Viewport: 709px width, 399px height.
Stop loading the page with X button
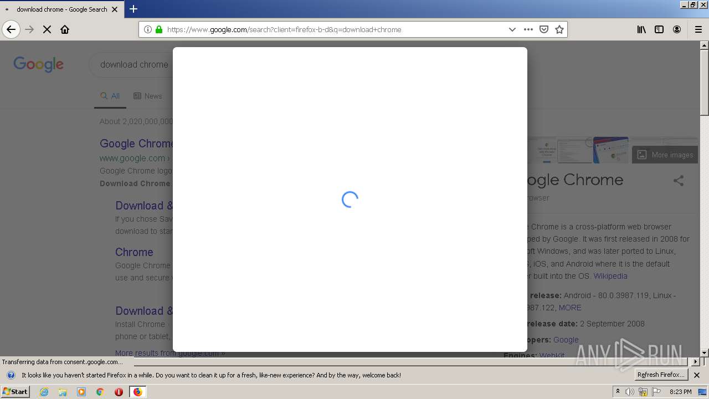pyautogui.click(x=47, y=29)
